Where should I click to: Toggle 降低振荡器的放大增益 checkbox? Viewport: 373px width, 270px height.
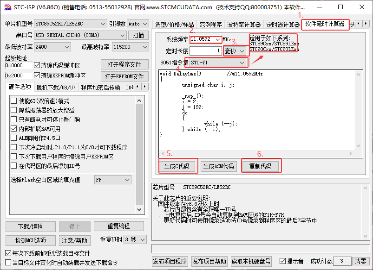click(x=14, y=110)
